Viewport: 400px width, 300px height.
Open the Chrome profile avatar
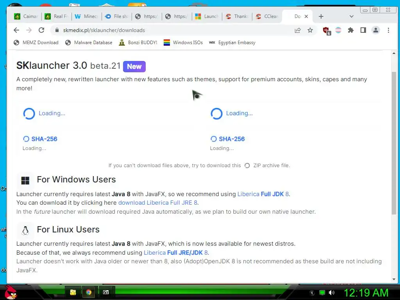click(x=375, y=30)
